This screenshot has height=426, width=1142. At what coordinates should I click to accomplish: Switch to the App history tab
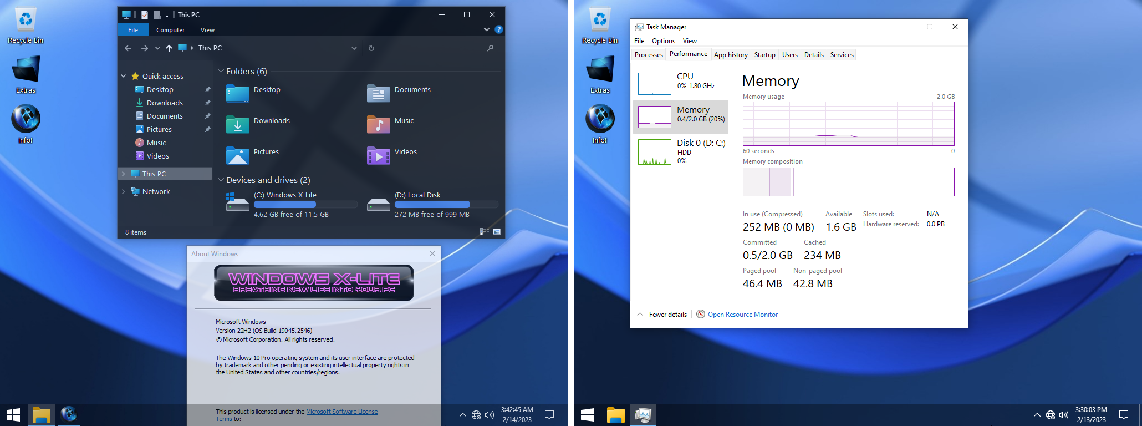tap(731, 55)
